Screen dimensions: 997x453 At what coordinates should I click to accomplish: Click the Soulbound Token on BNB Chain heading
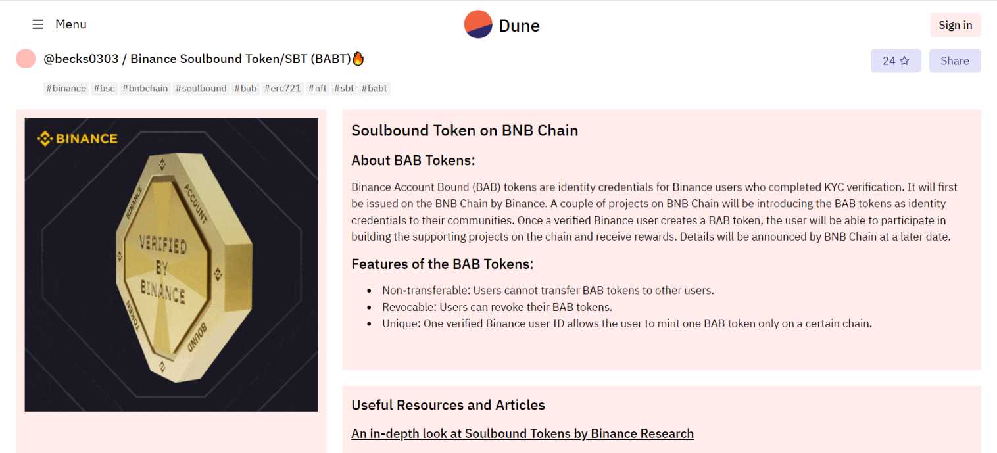(x=464, y=130)
